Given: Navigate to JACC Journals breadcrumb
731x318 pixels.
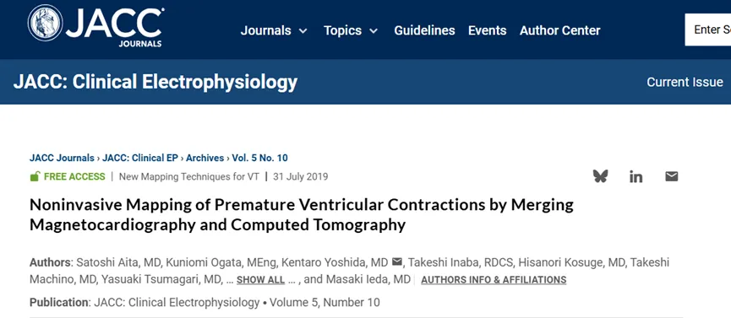Looking at the screenshot, I should click(x=62, y=158).
